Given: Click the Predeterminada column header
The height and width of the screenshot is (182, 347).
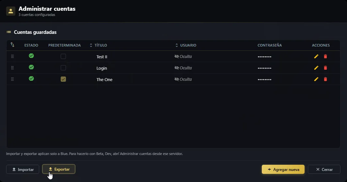Looking at the screenshot, I should [x=64, y=45].
